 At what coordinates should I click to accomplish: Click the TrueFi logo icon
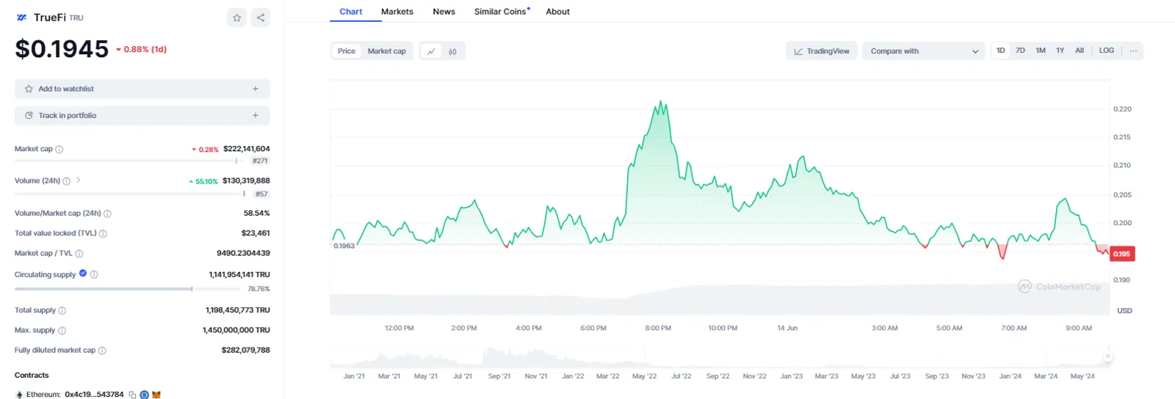21,18
